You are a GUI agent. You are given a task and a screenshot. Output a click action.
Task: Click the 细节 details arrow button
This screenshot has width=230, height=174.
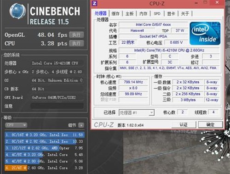[x=81, y=125]
